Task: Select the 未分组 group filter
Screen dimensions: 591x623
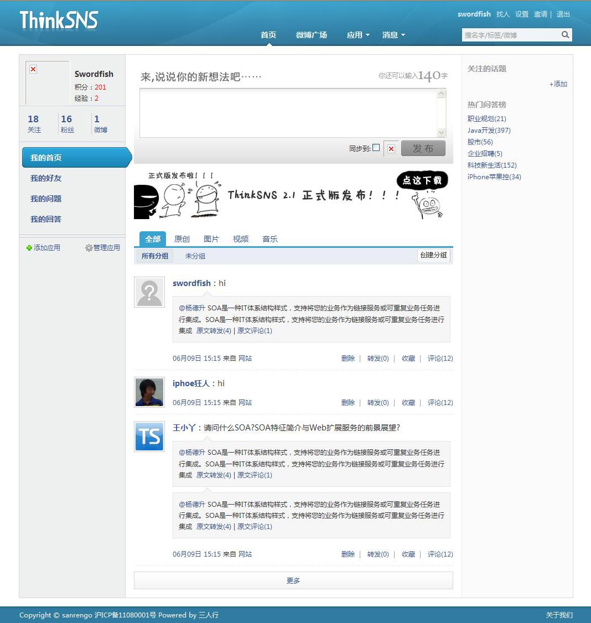Action: coord(195,256)
